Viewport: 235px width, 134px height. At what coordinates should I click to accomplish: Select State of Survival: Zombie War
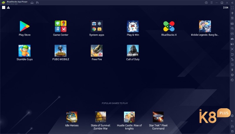coord(100,117)
